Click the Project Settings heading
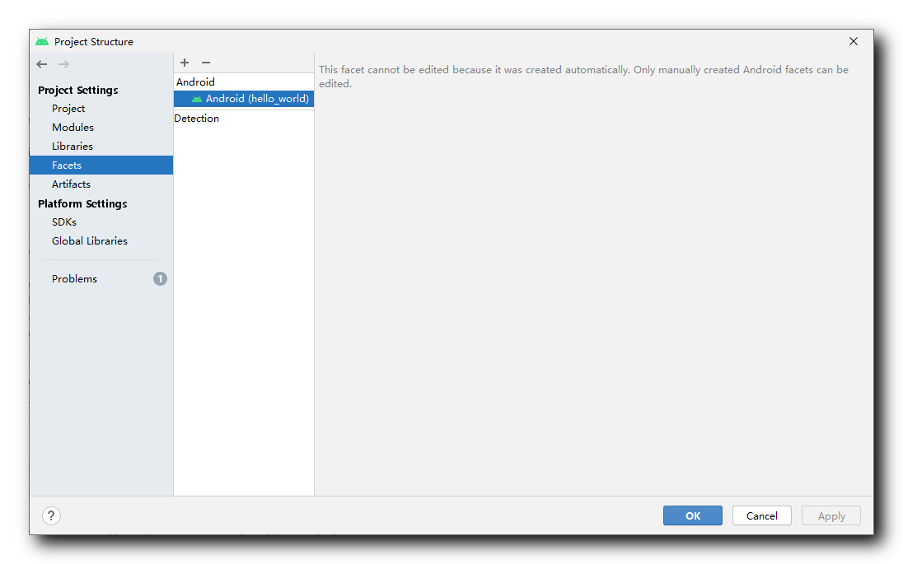The width and height of the screenshot is (903, 564). (x=77, y=91)
